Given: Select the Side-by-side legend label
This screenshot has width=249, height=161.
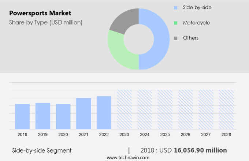Looking at the screenshot, I should pyautogui.click(x=197, y=7).
